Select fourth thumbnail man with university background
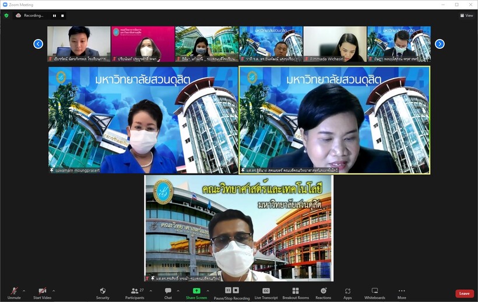Viewport: 478px width, 302px height. pyautogui.click(x=270, y=44)
